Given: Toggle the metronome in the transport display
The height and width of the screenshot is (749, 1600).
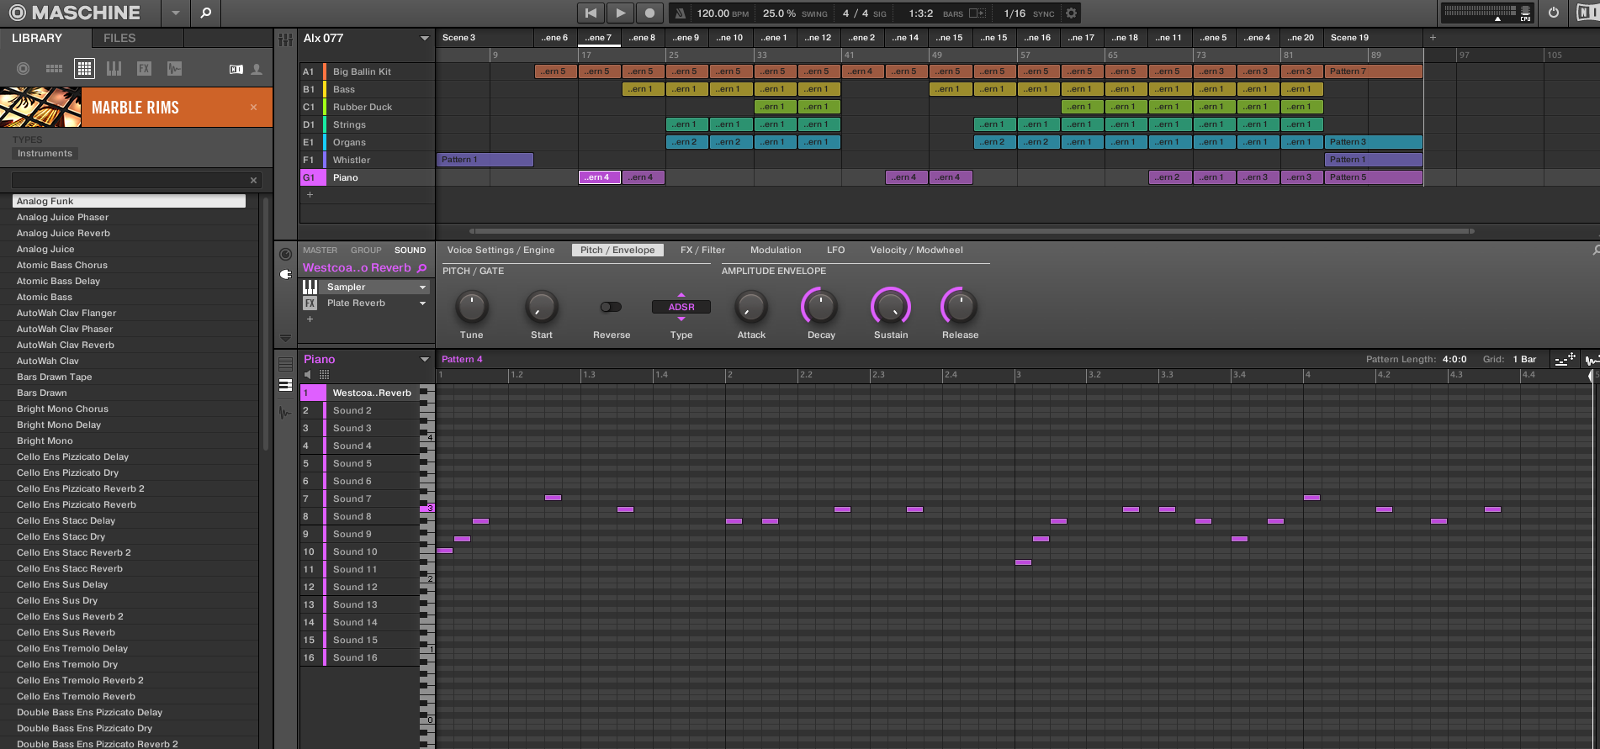Looking at the screenshot, I should point(681,13).
